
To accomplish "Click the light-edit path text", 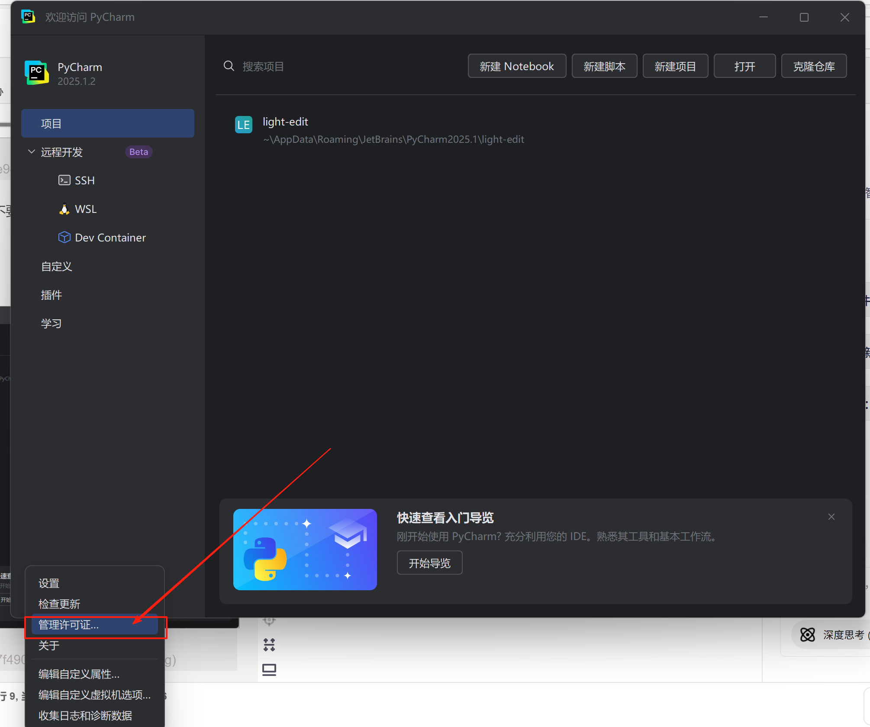I will coord(393,139).
